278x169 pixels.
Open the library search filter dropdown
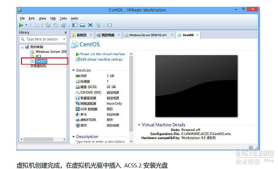coord(64,39)
